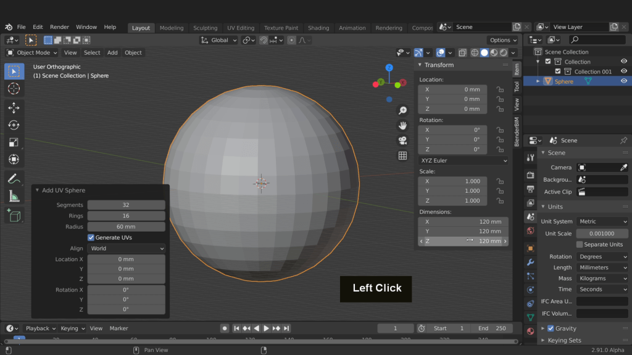
Task: Choose the Measure tool
Action: tap(14, 197)
